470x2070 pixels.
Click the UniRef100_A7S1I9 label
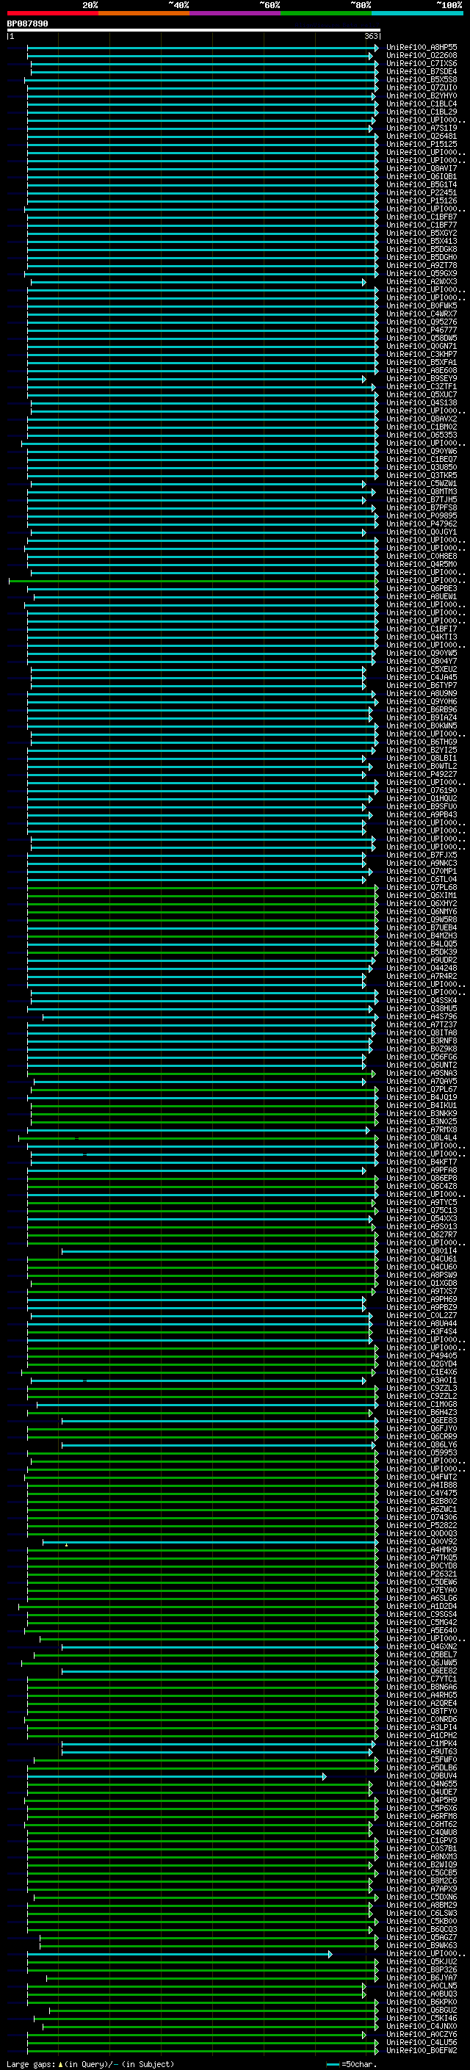[422, 128]
